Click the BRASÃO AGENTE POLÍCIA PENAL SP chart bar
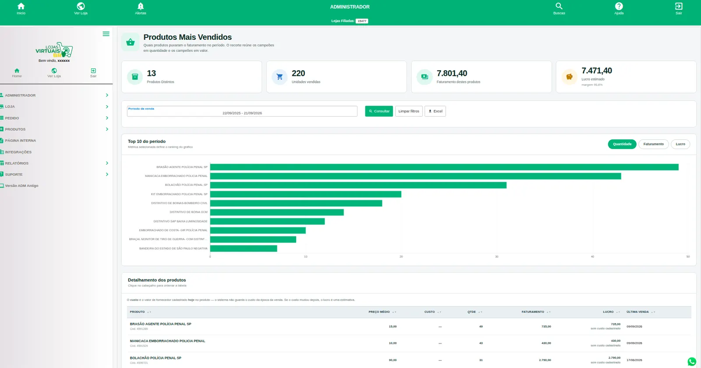The height and width of the screenshot is (368, 701). click(444, 167)
